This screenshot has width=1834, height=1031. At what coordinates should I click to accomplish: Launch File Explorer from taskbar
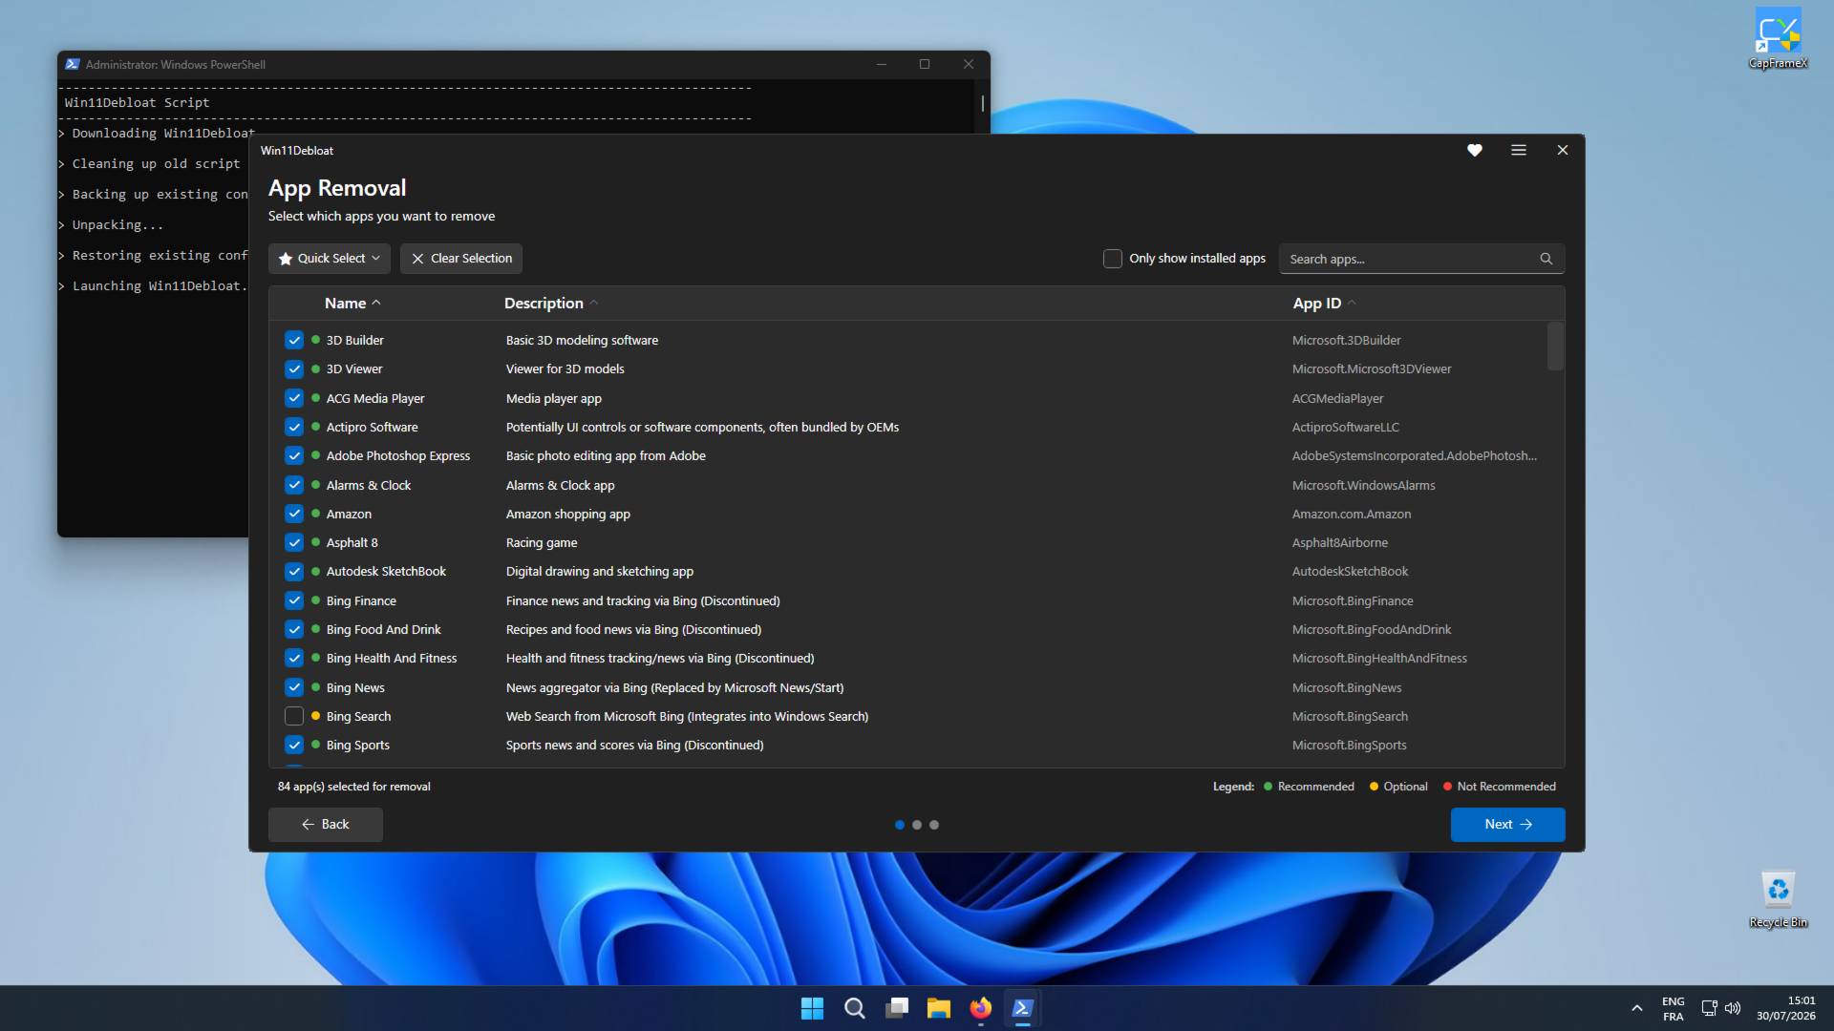[x=939, y=1008]
